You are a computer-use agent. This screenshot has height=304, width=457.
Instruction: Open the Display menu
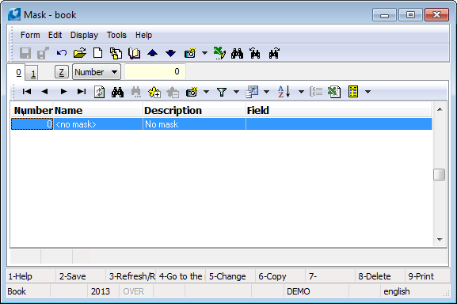pyautogui.click(x=84, y=35)
